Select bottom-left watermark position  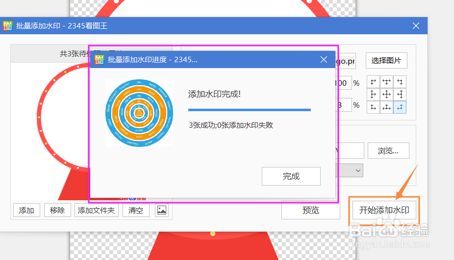click(373, 107)
